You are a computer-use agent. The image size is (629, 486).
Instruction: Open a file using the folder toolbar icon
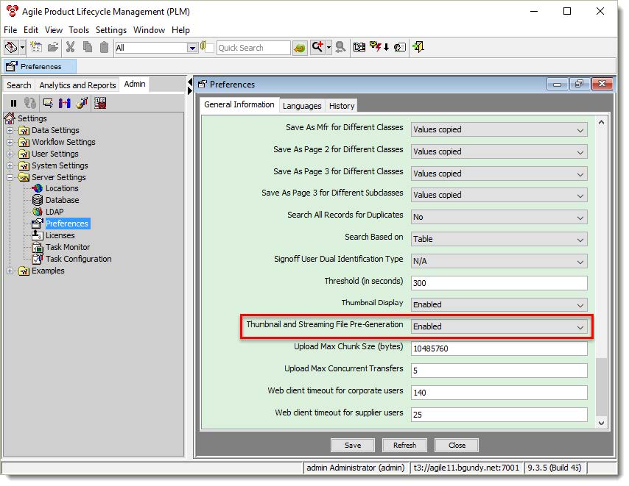[53, 47]
